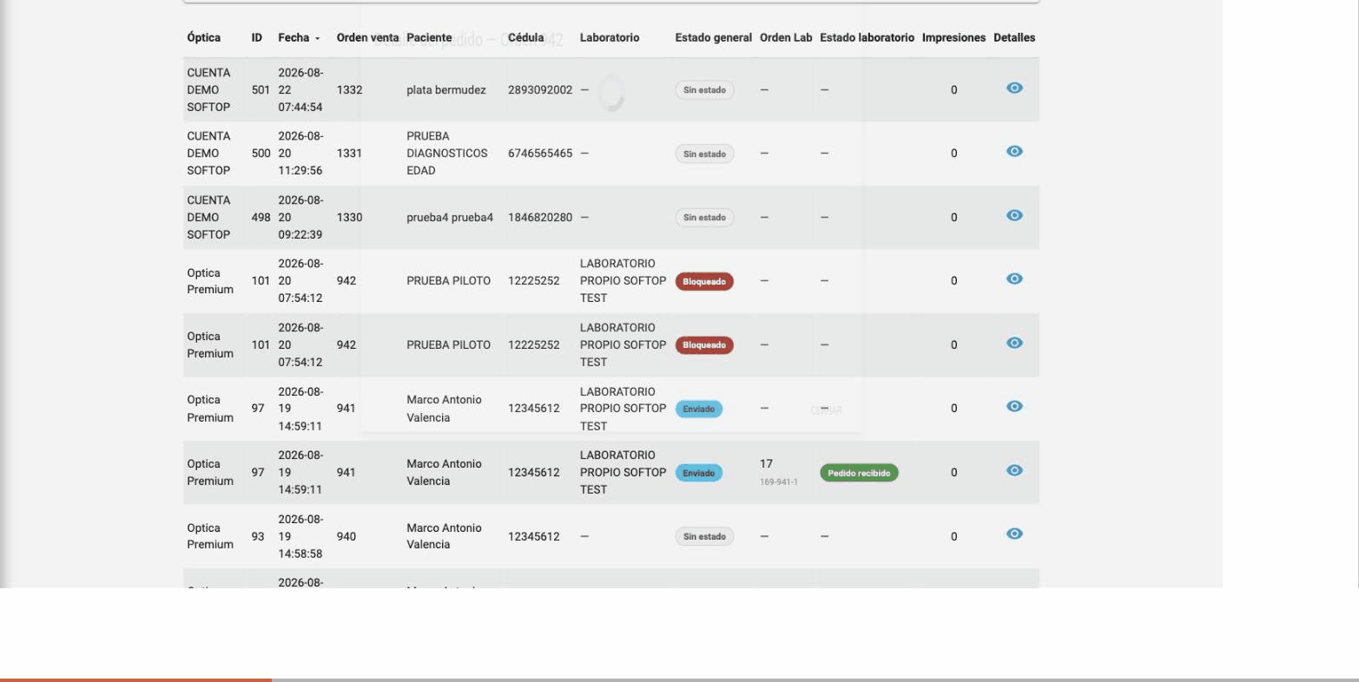Open eye icon in Pedido recibido row
The image size is (1359, 682).
(1014, 471)
